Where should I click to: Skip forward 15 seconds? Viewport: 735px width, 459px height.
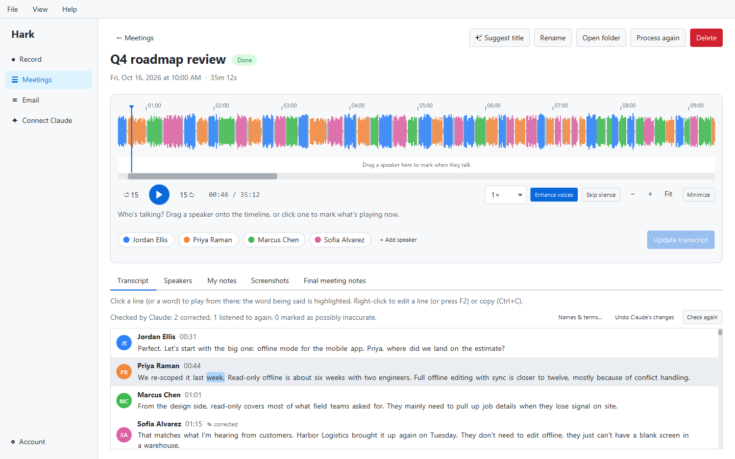187,195
